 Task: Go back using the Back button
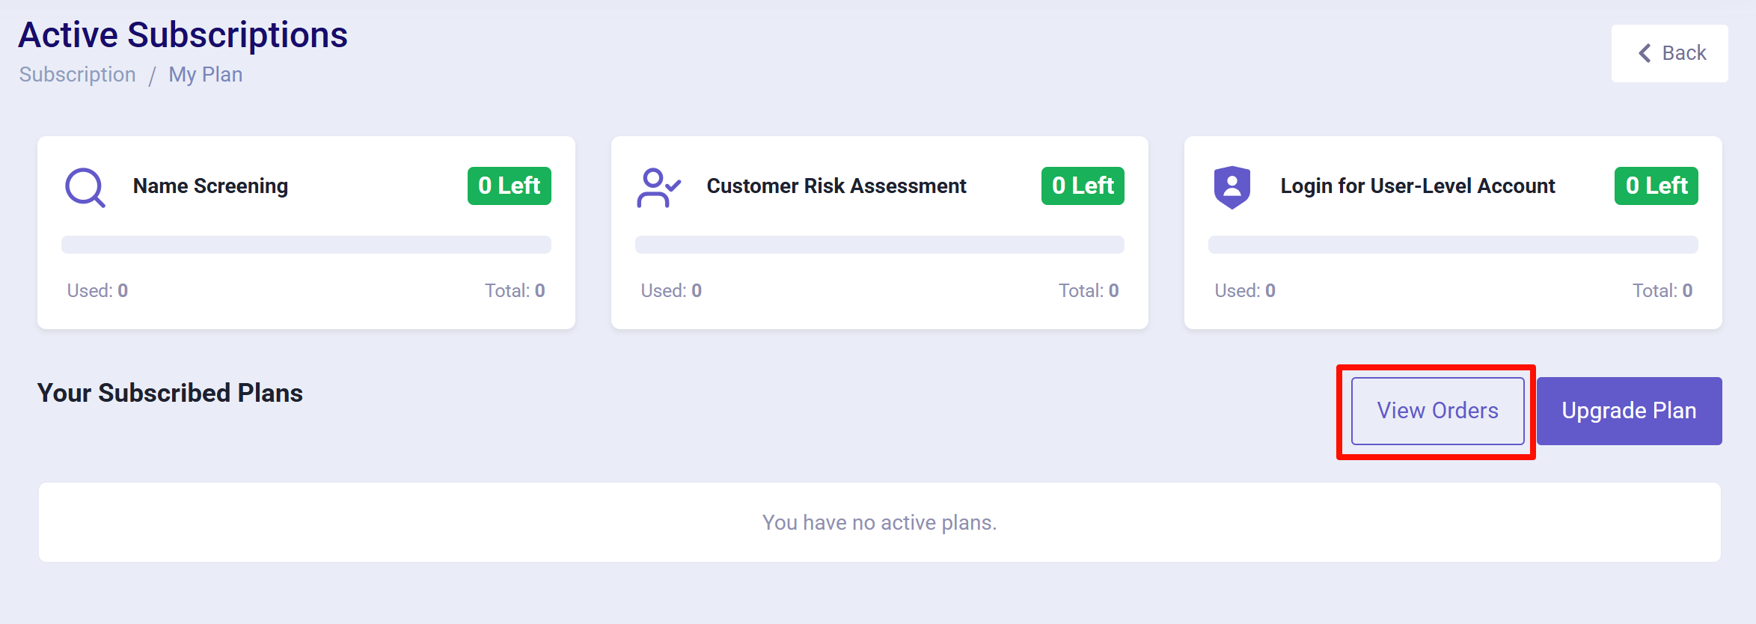[x=1669, y=53]
